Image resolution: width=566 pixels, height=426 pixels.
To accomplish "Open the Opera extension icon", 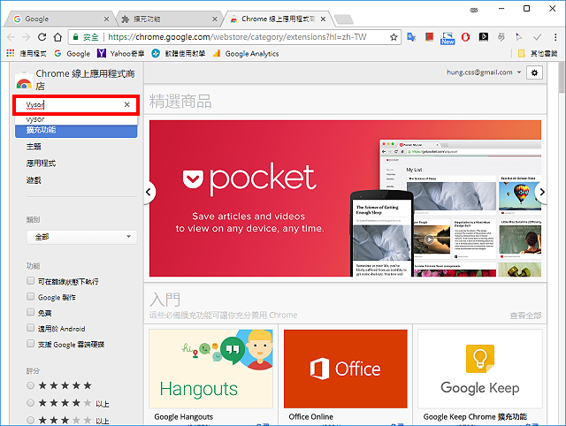I will (x=466, y=37).
